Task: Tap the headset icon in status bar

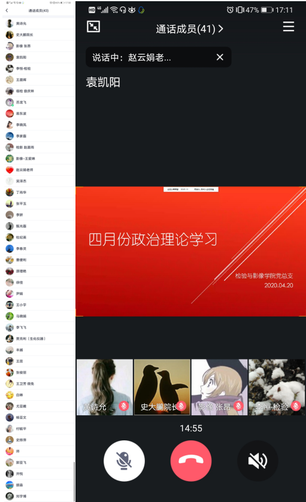Action: (x=123, y=10)
